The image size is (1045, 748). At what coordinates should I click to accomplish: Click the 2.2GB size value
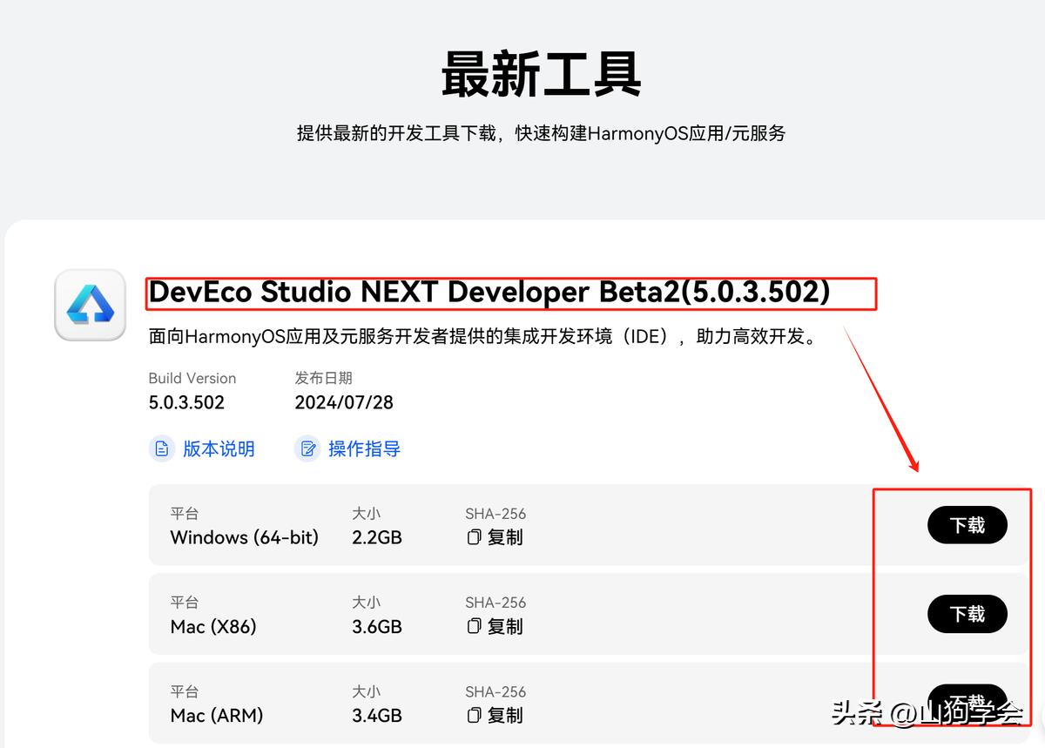pyautogui.click(x=377, y=537)
